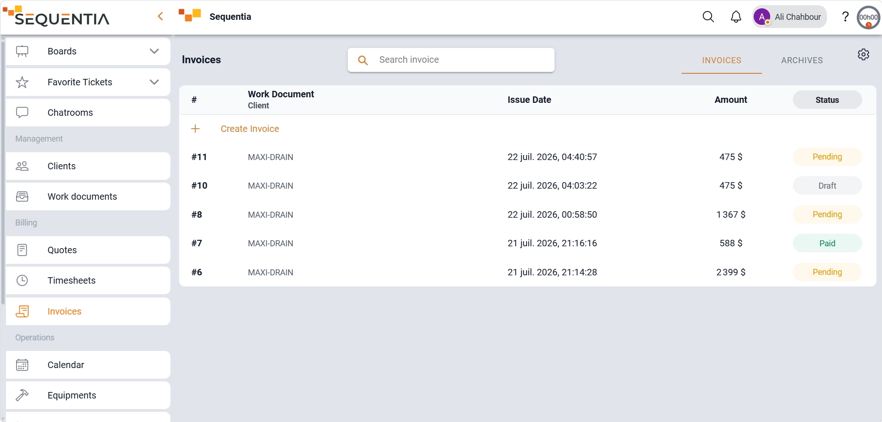Open Equipments from sidebar
882x422 pixels.
tap(88, 395)
